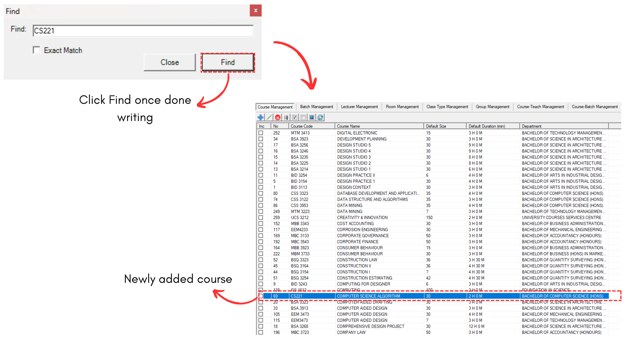Click the binoculars find icon
The image size is (626, 338).
click(x=286, y=117)
